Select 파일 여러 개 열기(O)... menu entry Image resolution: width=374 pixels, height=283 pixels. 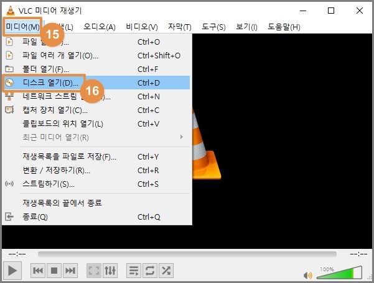[96, 55]
